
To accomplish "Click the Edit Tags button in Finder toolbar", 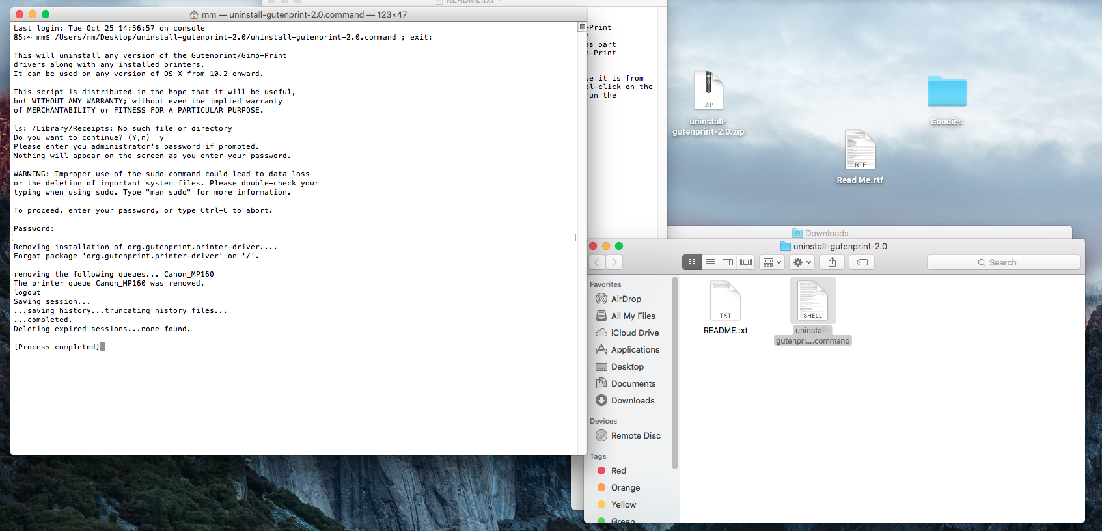I will [x=862, y=262].
